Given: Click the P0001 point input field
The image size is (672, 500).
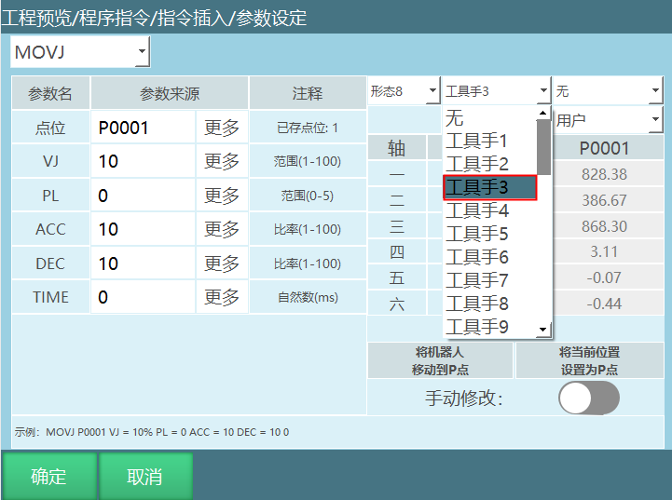Looking at the screenshot, I should pos(144,128).
